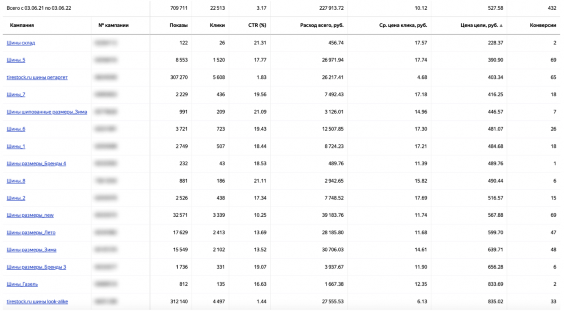Click the sort arrow beside Цена цели
This screenshot has width=564, height=311.
501,26
